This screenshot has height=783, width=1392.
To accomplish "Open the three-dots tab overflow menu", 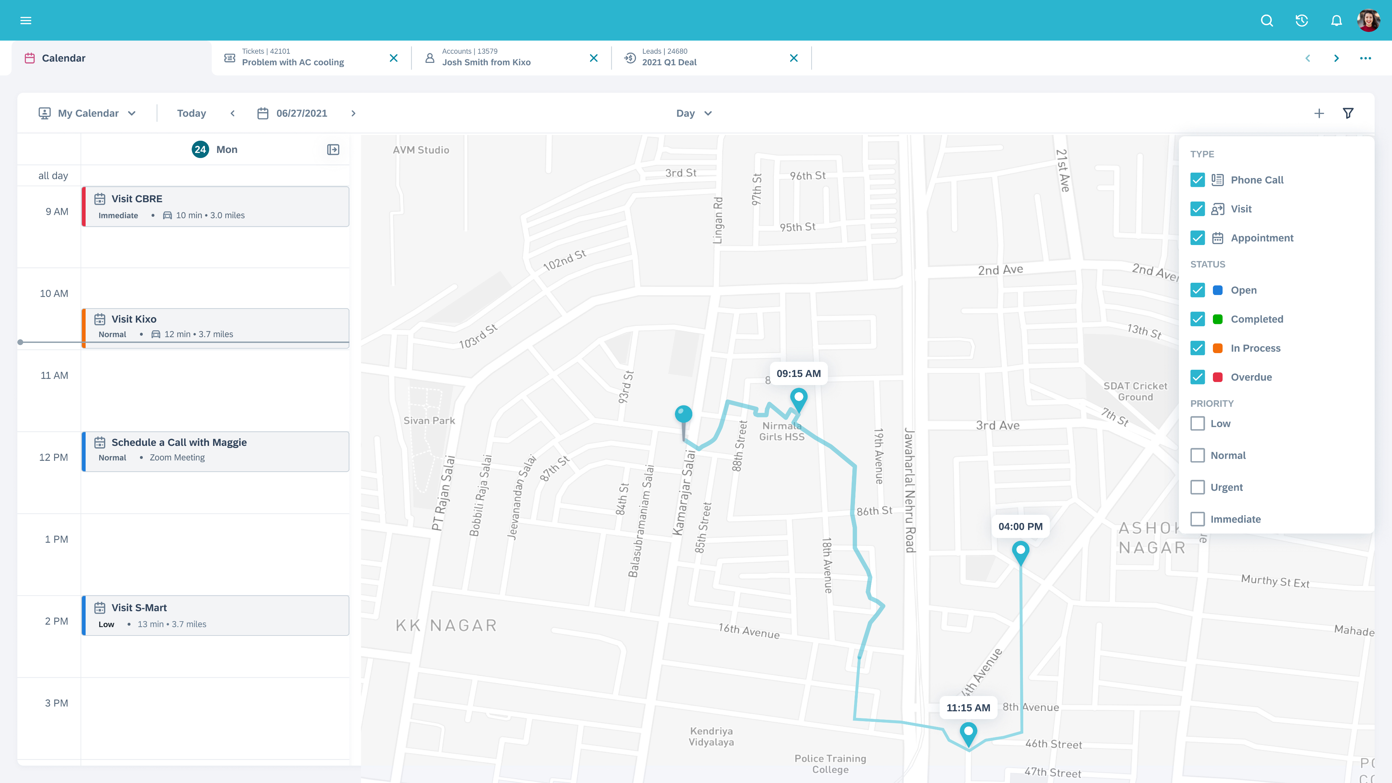I will [x=1365, y=58].
